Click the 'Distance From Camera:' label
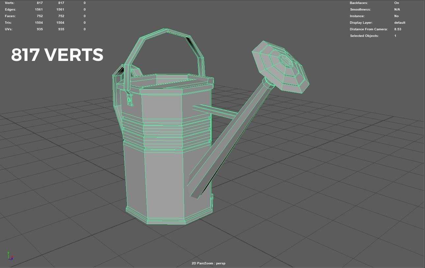 (x=369, y=29)
